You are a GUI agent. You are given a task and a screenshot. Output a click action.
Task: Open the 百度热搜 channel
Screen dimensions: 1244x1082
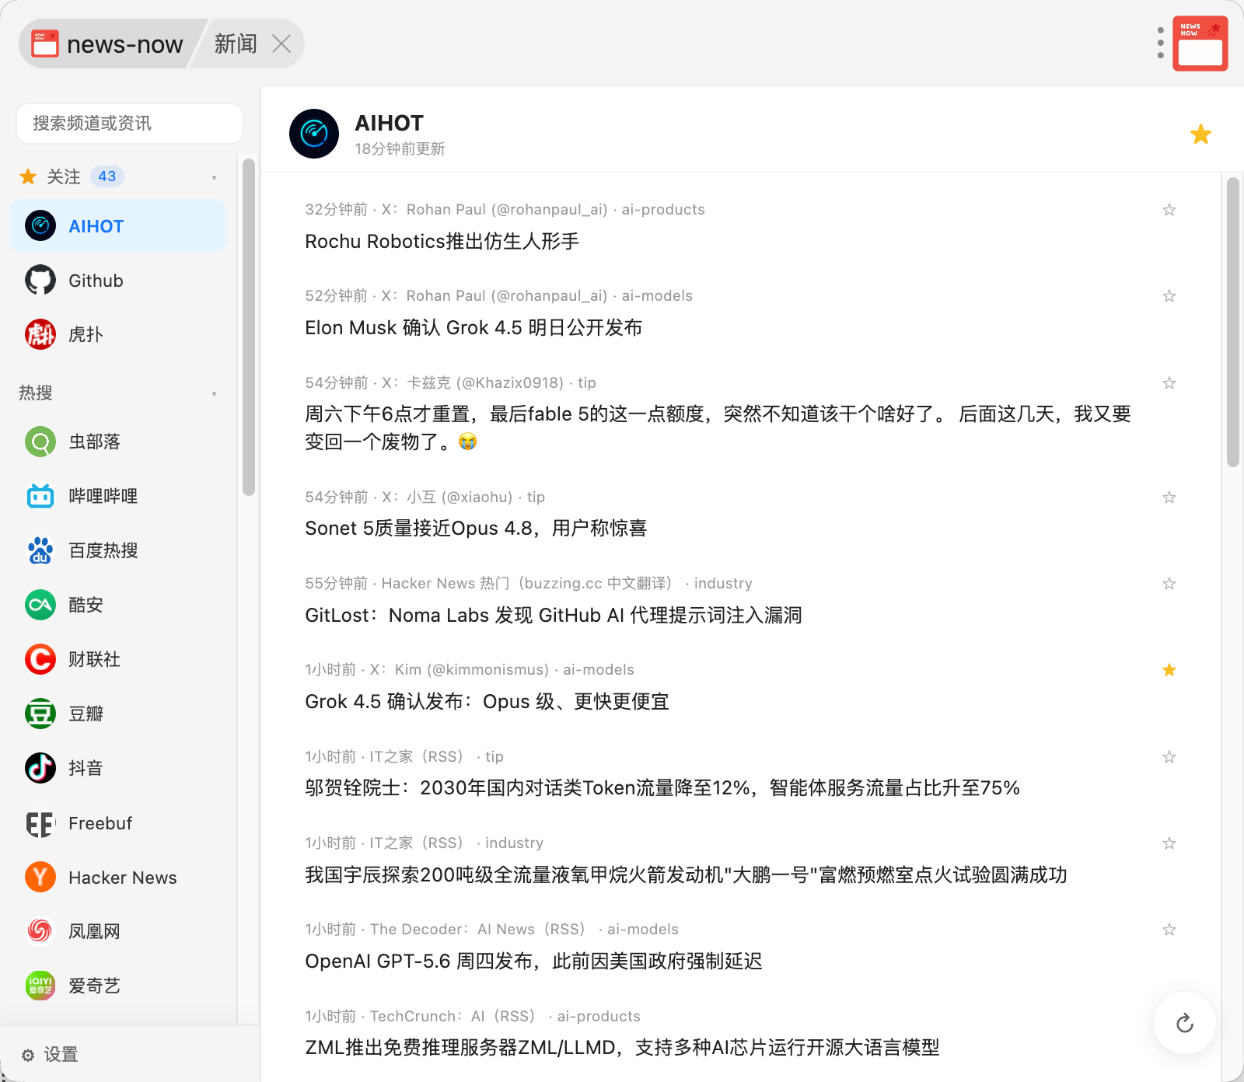[118, 550]
